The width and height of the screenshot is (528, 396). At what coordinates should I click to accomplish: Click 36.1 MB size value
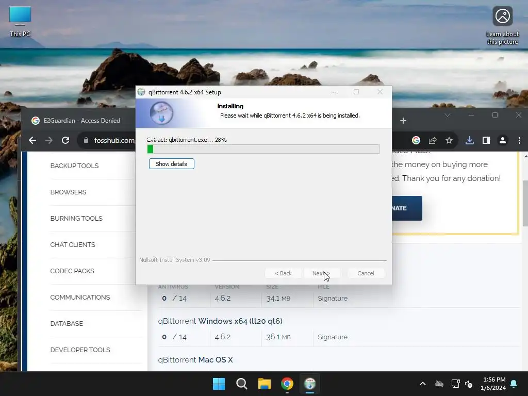pos(278,337)
